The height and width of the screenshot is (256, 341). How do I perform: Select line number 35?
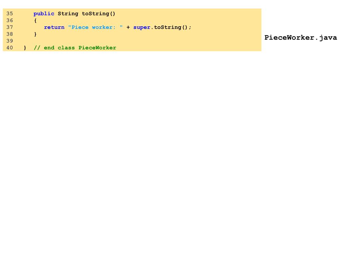pyautogui.click(x=10, y=13)
